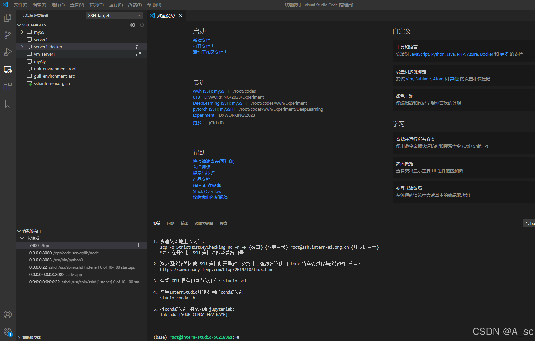The width and height of the screenshot is (535, 341).
Task: Open the Help menu
Action: (x=154, y=5)
